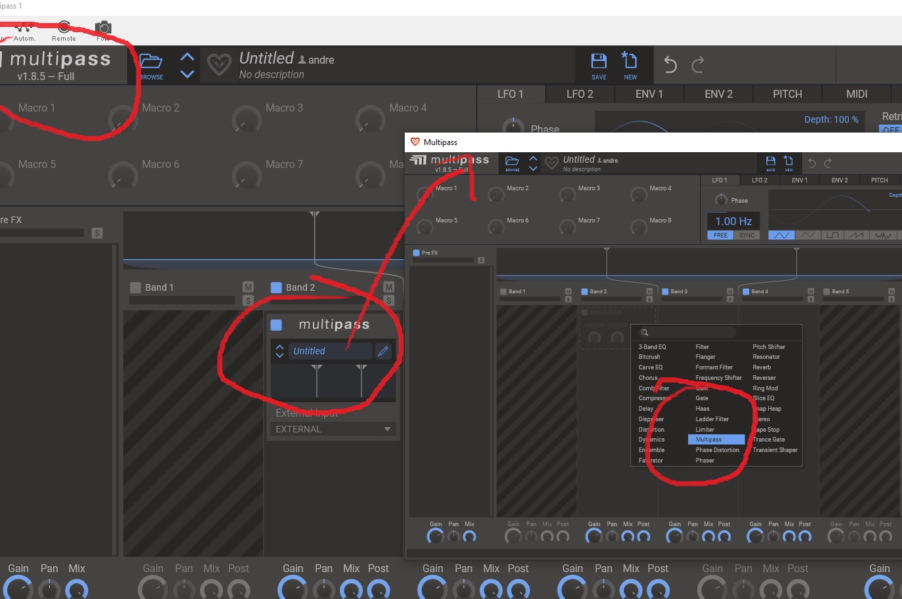Switch to LFO 2 tab in large window
The width and height of the screenshot is (902, 599).
click(580, 94)
